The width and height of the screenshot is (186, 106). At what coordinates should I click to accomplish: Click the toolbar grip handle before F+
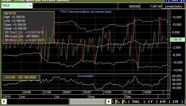tap(113, 102)
